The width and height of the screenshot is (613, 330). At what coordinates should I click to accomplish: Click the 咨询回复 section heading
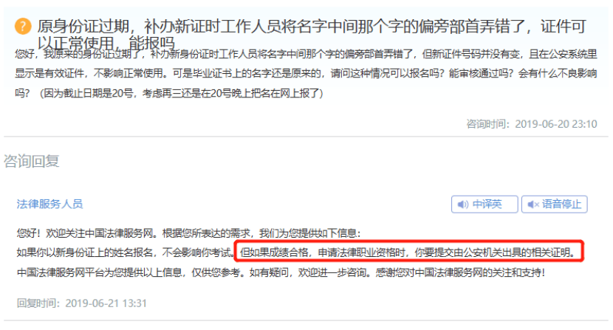click(x=32, y=161)
